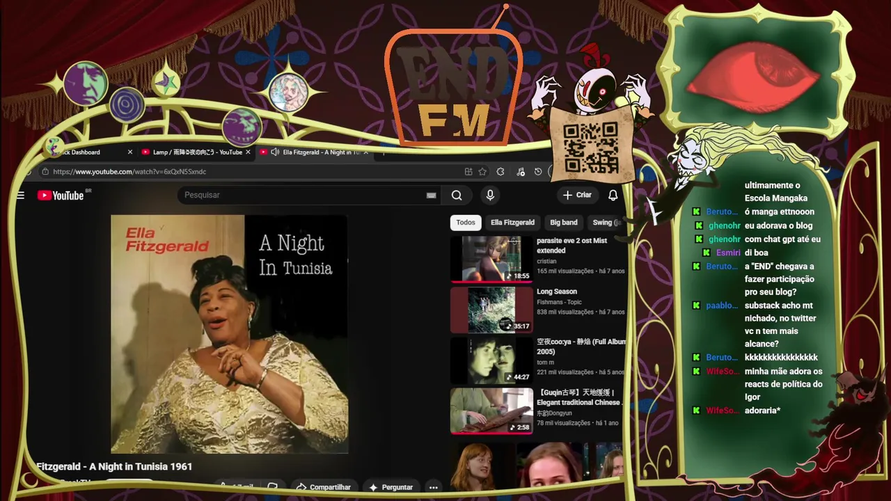
Task: Filter by Ella Fitzgerald chip
Action: point(512,223)
